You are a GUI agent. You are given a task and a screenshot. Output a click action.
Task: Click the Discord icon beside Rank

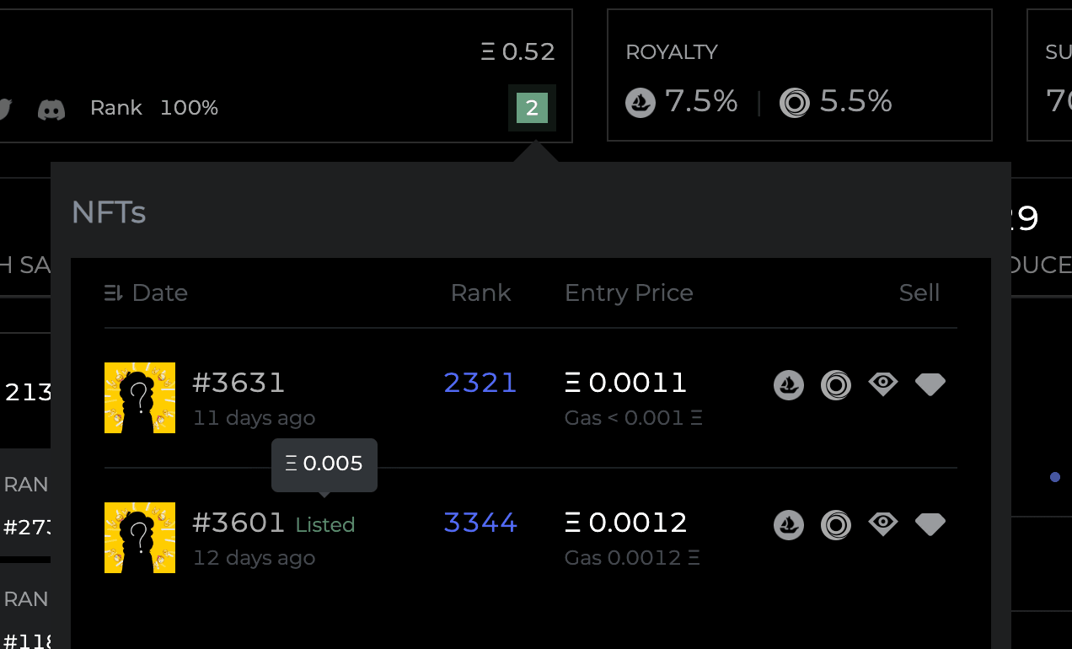(x=51, y=109)
